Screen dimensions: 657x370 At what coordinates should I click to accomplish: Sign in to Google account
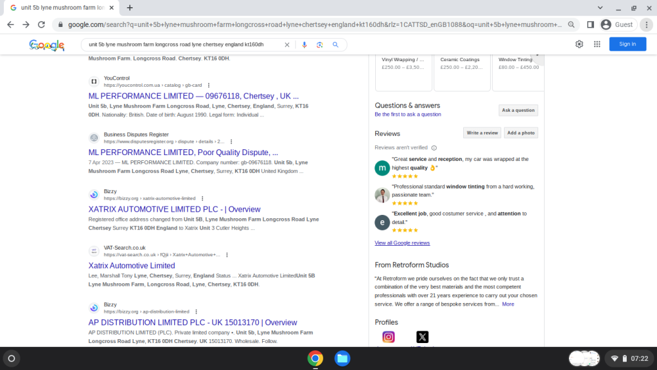coord(627,44)
